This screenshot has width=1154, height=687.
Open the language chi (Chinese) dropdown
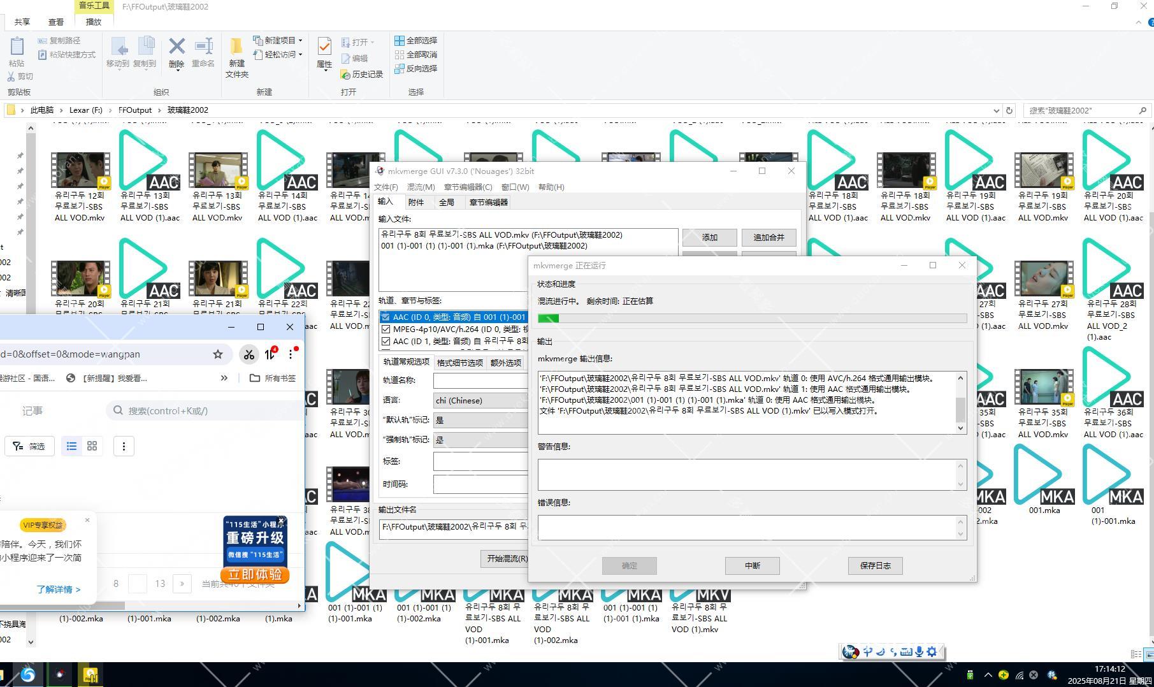[x=480, y=400]
